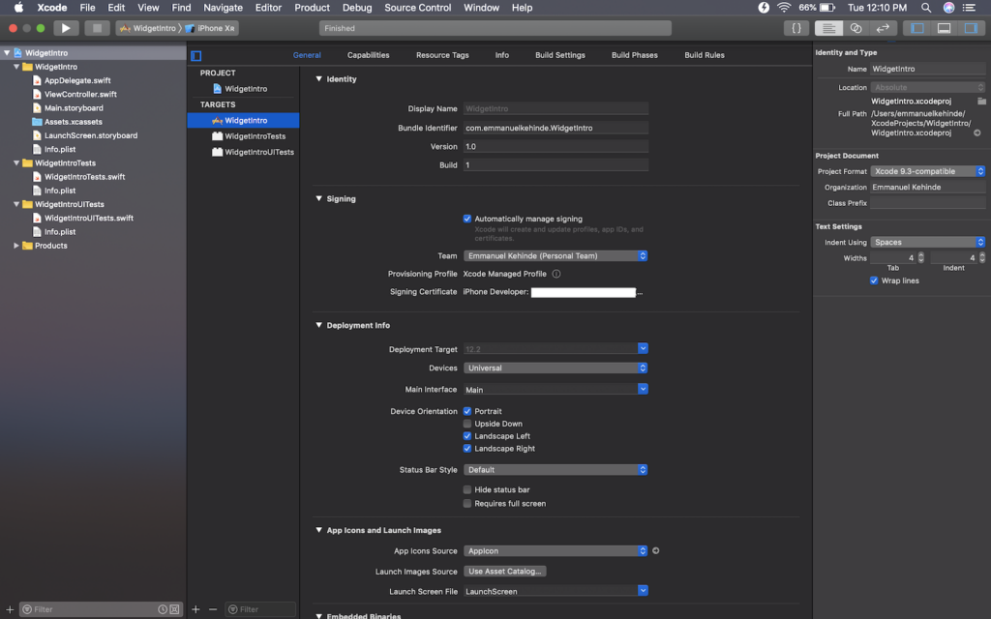This screenshot has width=991, height=619.
Task: Open the Devices dropdown showing Universal
Action: (556, 368)
